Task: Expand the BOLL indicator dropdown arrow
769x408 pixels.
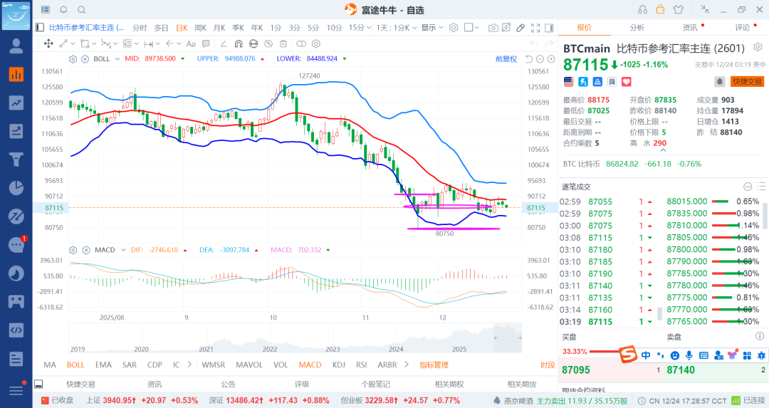Action: click(116, 58)
